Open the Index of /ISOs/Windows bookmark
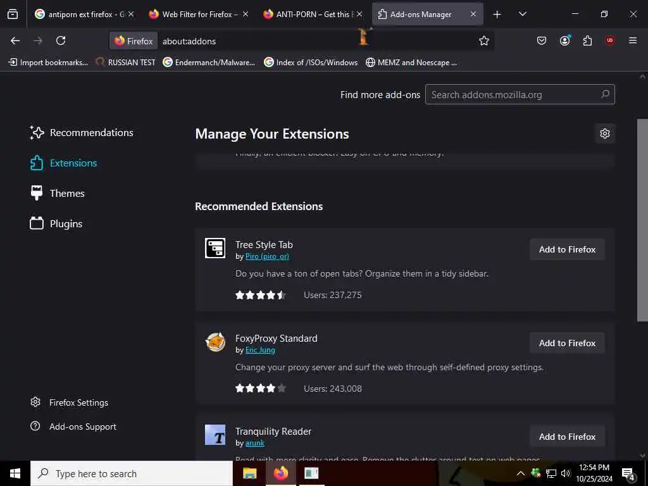 (x=311, y=63)
